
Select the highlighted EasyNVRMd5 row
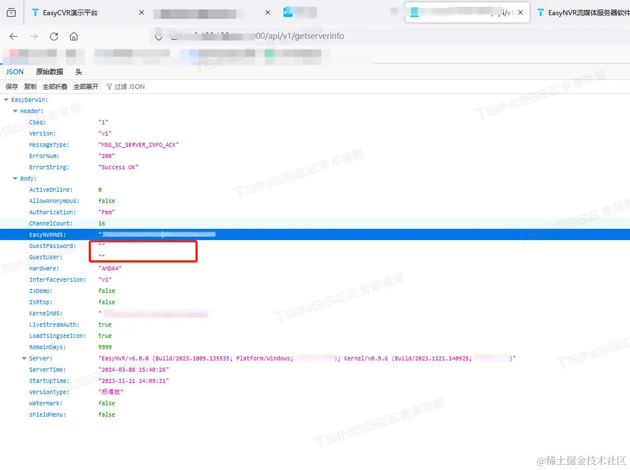pyautogui.click(x=315, y=234)
